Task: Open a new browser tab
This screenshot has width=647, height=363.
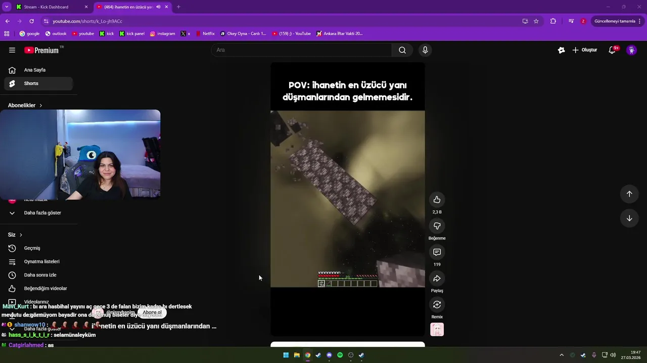Action: [x=178, y=7]
